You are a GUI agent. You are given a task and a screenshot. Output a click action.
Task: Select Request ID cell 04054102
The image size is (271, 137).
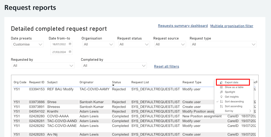click(37, 112)
